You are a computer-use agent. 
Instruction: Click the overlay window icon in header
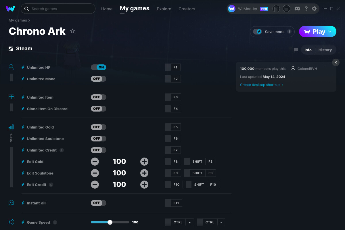point(286,9)
